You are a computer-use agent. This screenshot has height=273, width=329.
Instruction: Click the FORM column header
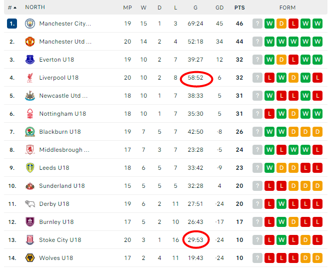[287, 8]
